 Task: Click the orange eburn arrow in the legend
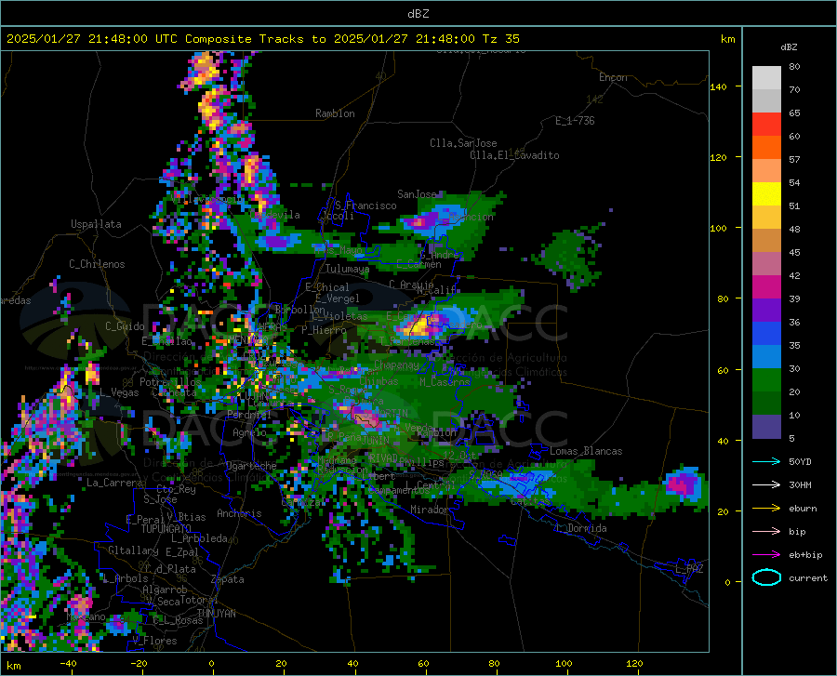(766, 508)
